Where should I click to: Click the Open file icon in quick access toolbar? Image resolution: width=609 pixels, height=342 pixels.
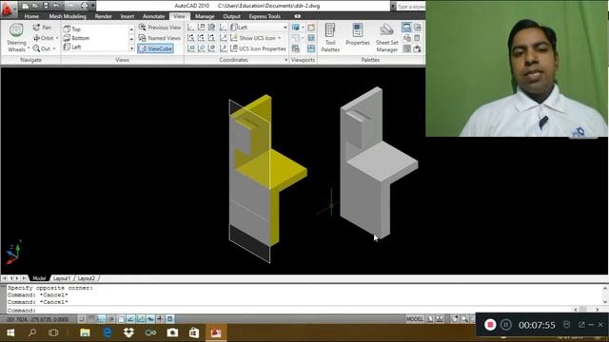(x=35, y=6)
